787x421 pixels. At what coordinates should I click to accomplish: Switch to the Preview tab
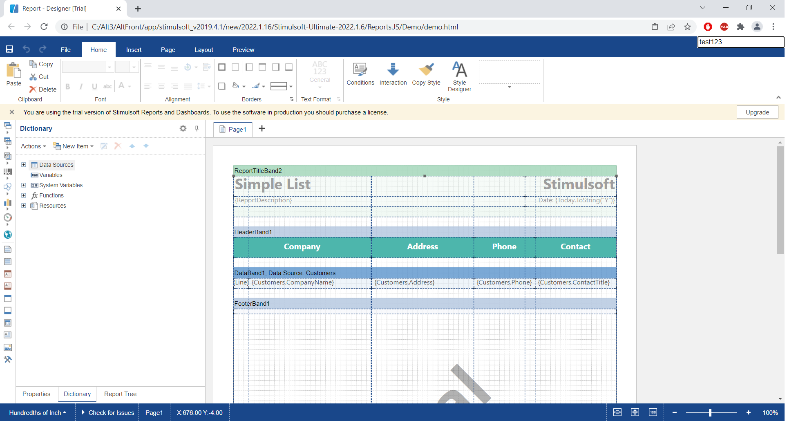click(243, 49)
